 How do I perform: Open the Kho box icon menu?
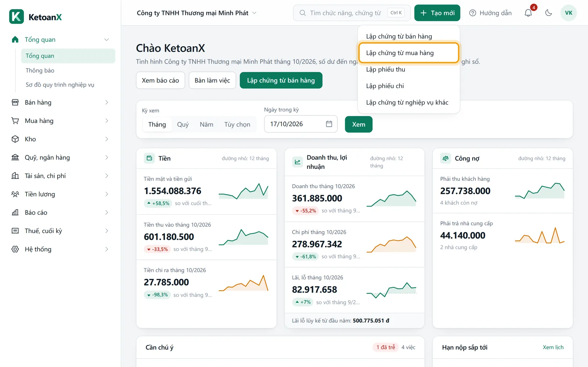coord(15,139)
